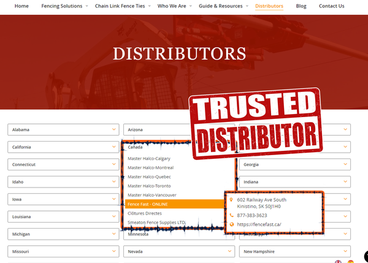Image resolution: width=368 pixels, height=263 pixels.
Task: Expand the Louisiana dropdown
Action: click(63, 216)
